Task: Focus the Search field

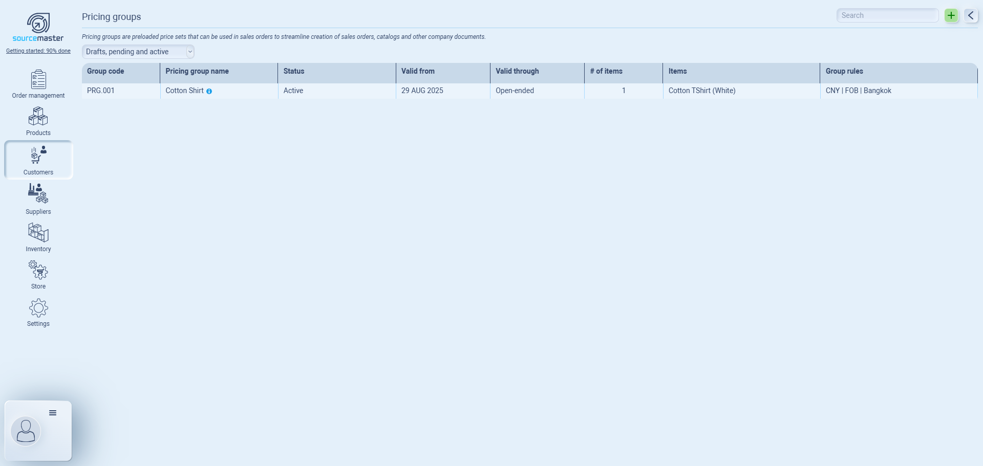Action: click(x=887, y=15)
